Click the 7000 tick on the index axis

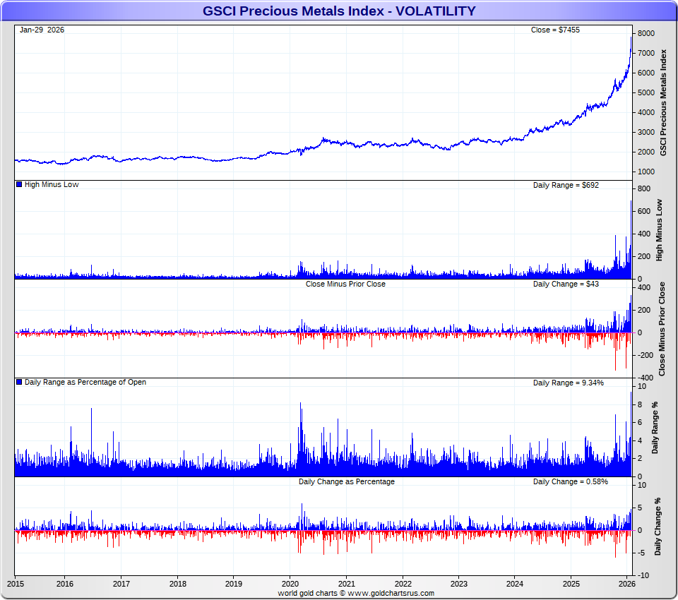pyautogui.click(x=646, y=53)
